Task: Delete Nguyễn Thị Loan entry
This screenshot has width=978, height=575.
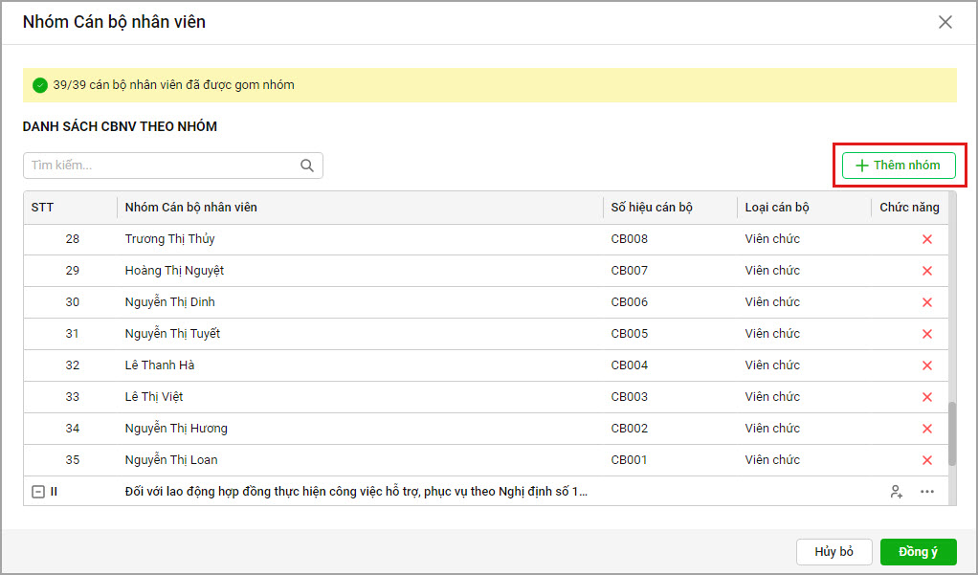Action: 926,460
